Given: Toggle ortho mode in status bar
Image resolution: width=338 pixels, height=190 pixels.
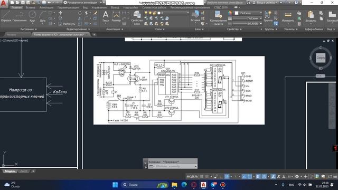Looking at the screenshot, I should tap(221, 176).
